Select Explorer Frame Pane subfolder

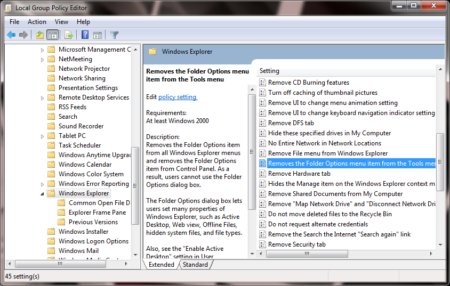[x=97, y=213]
